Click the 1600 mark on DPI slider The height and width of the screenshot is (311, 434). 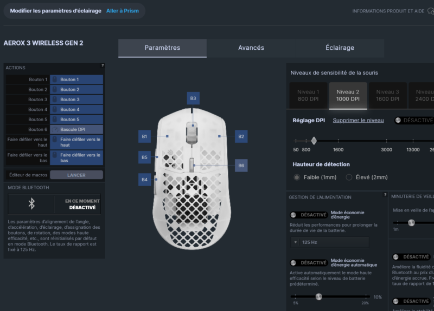pos(338,150)
